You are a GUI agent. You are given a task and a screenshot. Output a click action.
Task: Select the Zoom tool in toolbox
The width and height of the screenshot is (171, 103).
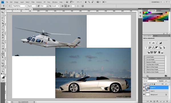[3, 71]
